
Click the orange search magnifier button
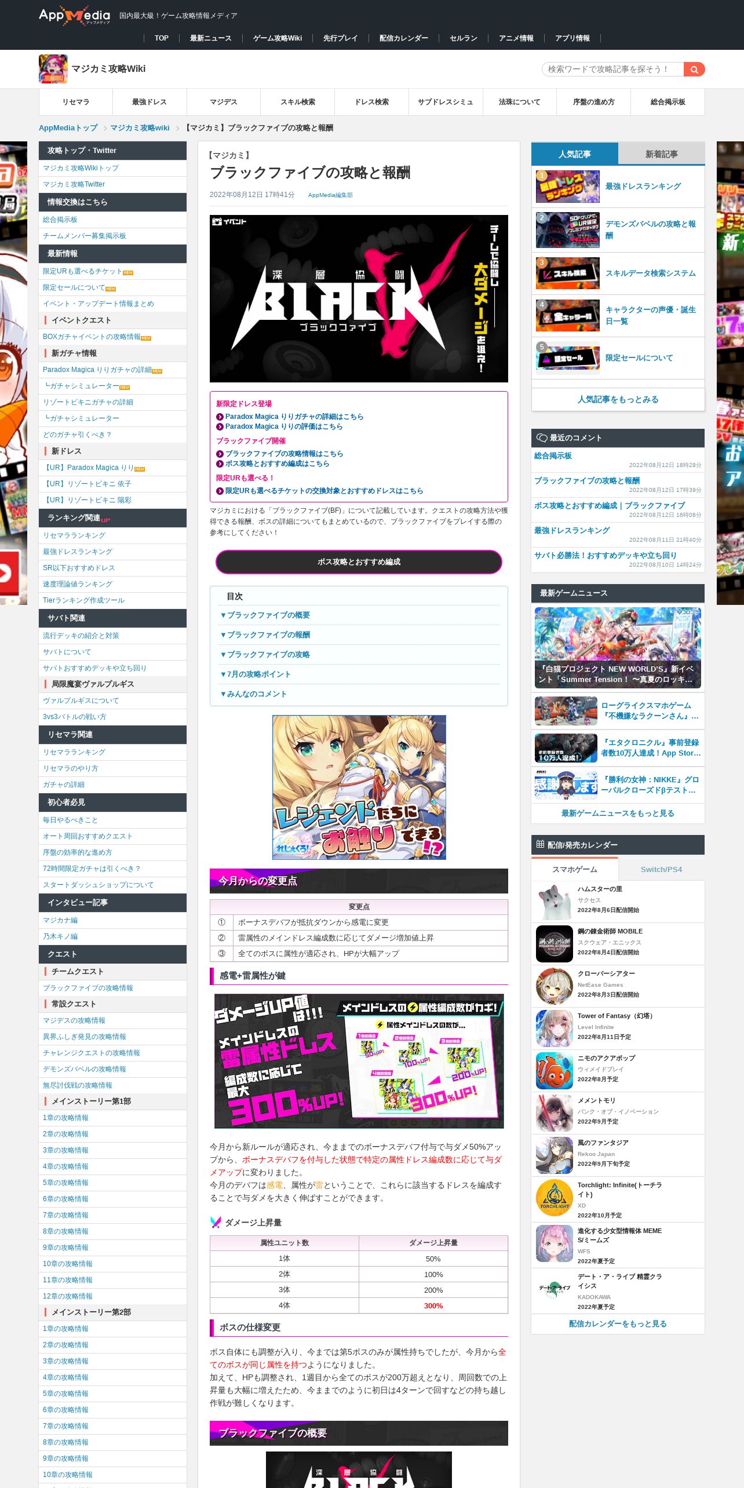coord(694,70)
